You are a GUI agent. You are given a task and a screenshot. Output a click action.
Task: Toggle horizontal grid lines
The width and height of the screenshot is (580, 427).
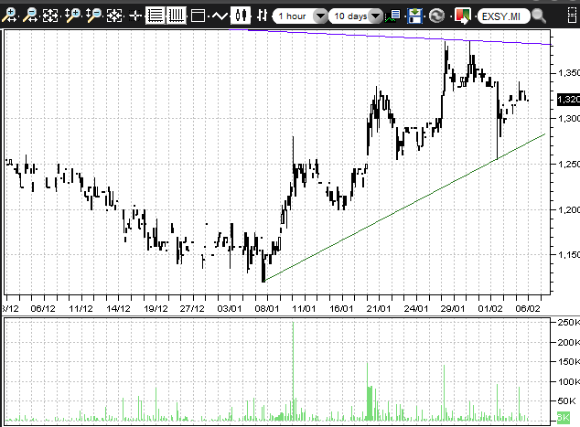pos(155,16)
